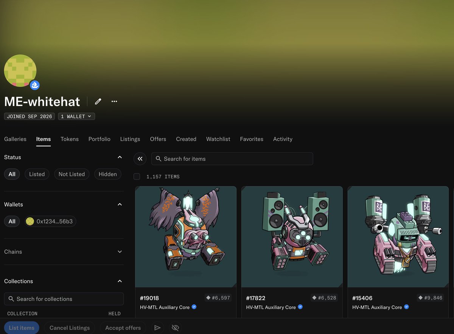Filter status by Not Listed
The image size is (454, 334).
[x=72, y=174]
